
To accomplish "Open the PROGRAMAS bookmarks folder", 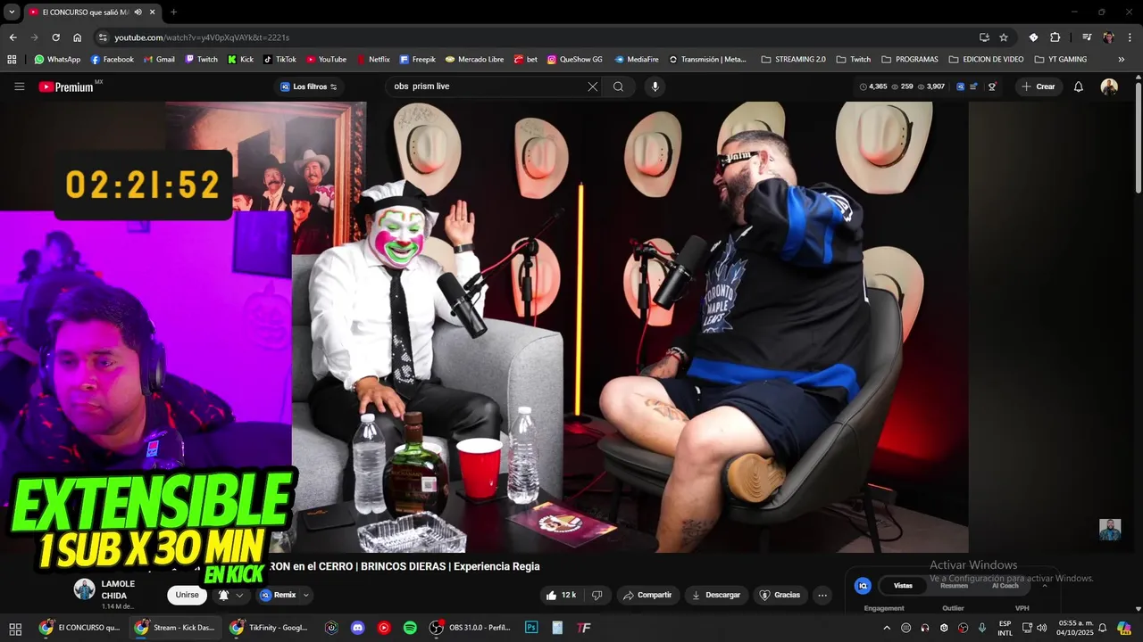I will pyautogui.click(x=909, y=60).
